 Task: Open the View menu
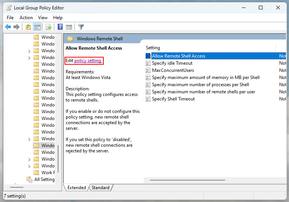(43, 18)
